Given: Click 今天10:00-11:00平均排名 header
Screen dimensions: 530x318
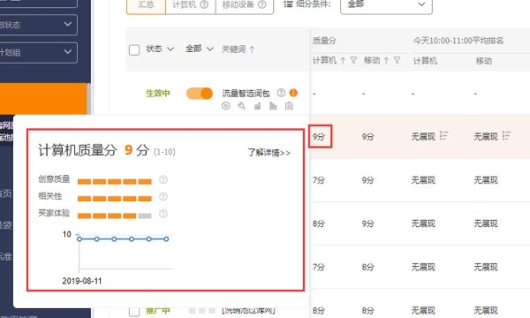Looking at the screenshot, I should pyautogui.click(x=458, y=41).
